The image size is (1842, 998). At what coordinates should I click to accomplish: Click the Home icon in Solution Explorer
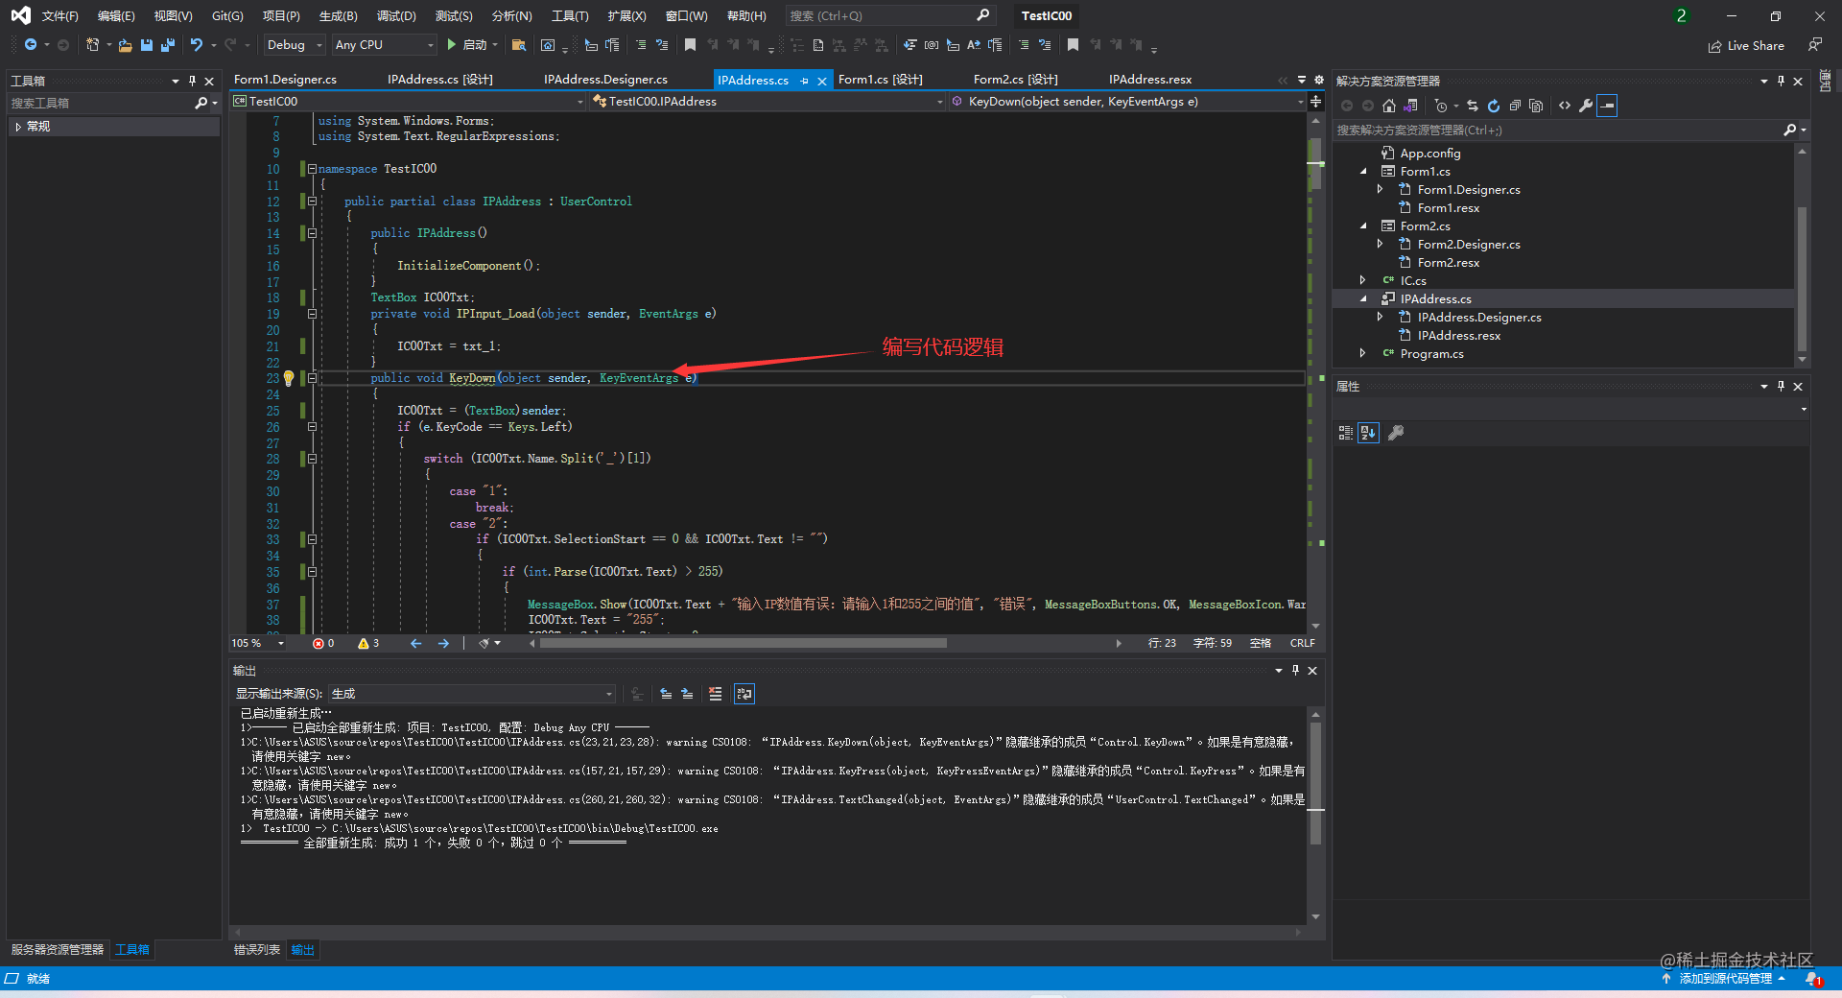pyautogui.click(x=1389, y=106)
